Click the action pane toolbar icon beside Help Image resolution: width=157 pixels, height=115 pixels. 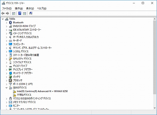coord(25,13)
